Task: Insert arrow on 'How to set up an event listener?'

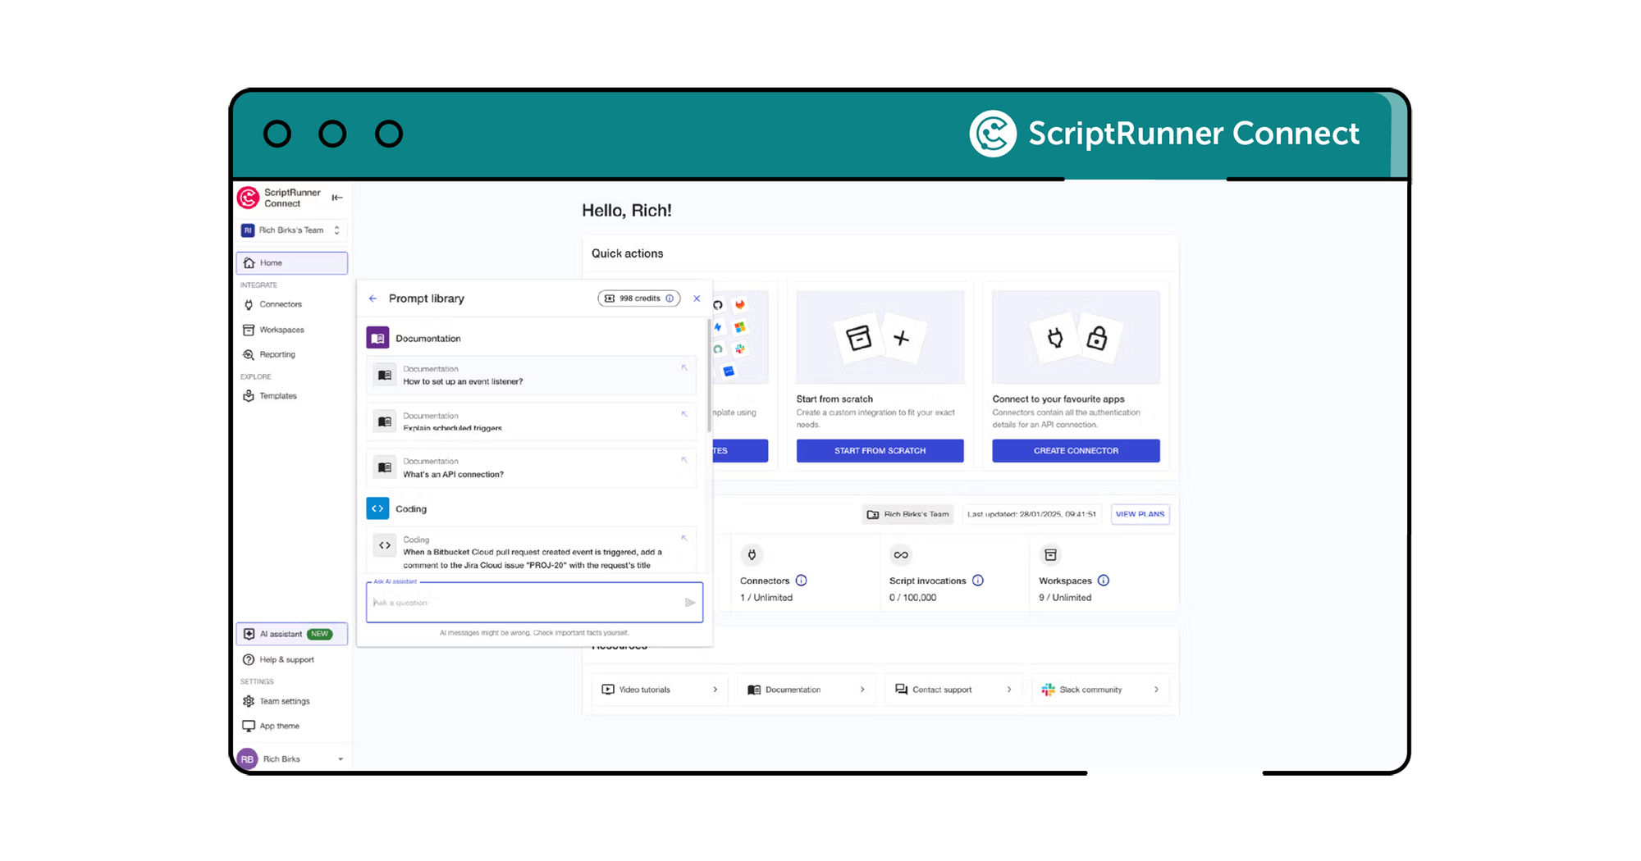Action: (x=684, y=368)
